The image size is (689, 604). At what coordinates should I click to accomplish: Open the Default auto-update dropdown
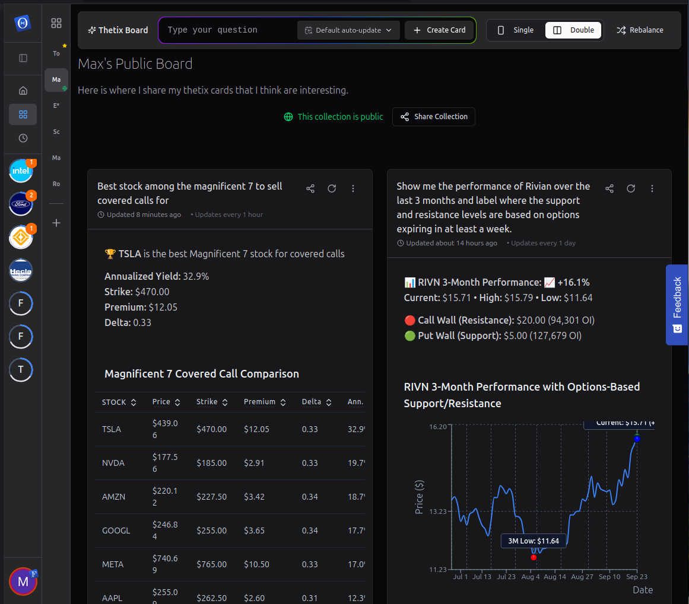point(348,30)
